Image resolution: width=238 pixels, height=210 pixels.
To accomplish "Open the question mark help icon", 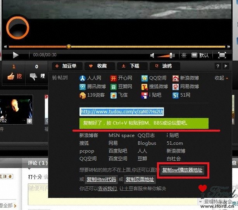I will tap(218, 66).
